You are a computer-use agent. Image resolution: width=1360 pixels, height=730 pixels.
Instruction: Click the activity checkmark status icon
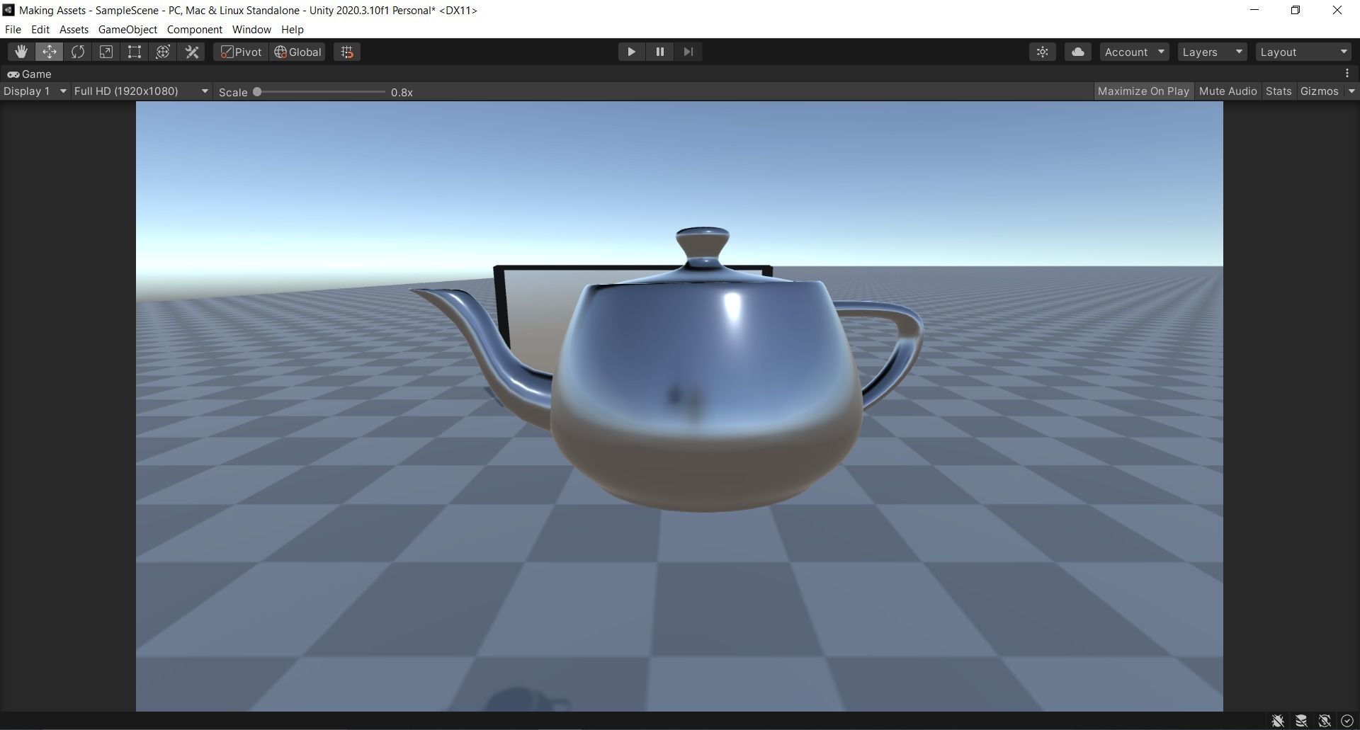point(1347,721)
